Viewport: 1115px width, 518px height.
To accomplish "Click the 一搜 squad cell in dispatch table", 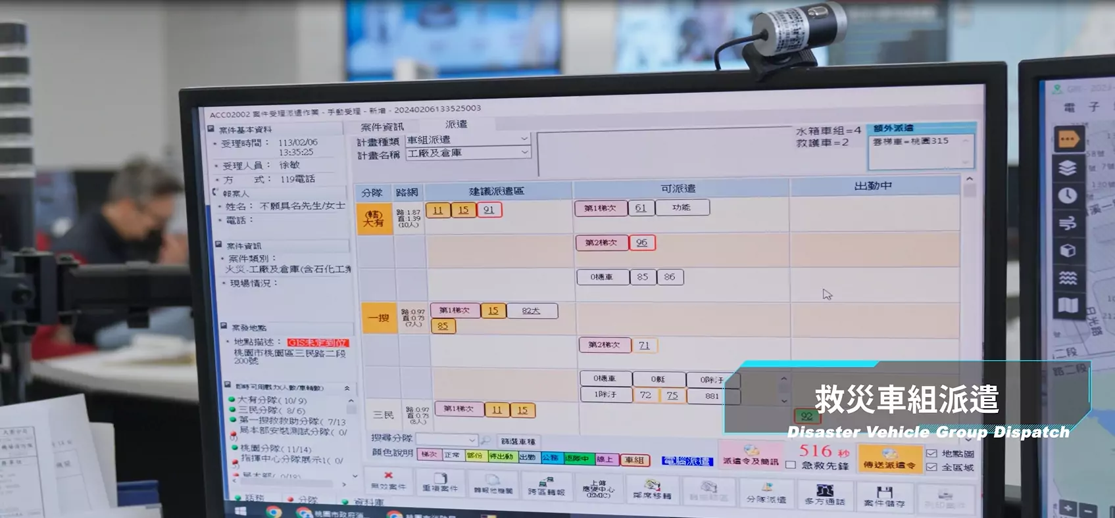I will coord(379,318).
